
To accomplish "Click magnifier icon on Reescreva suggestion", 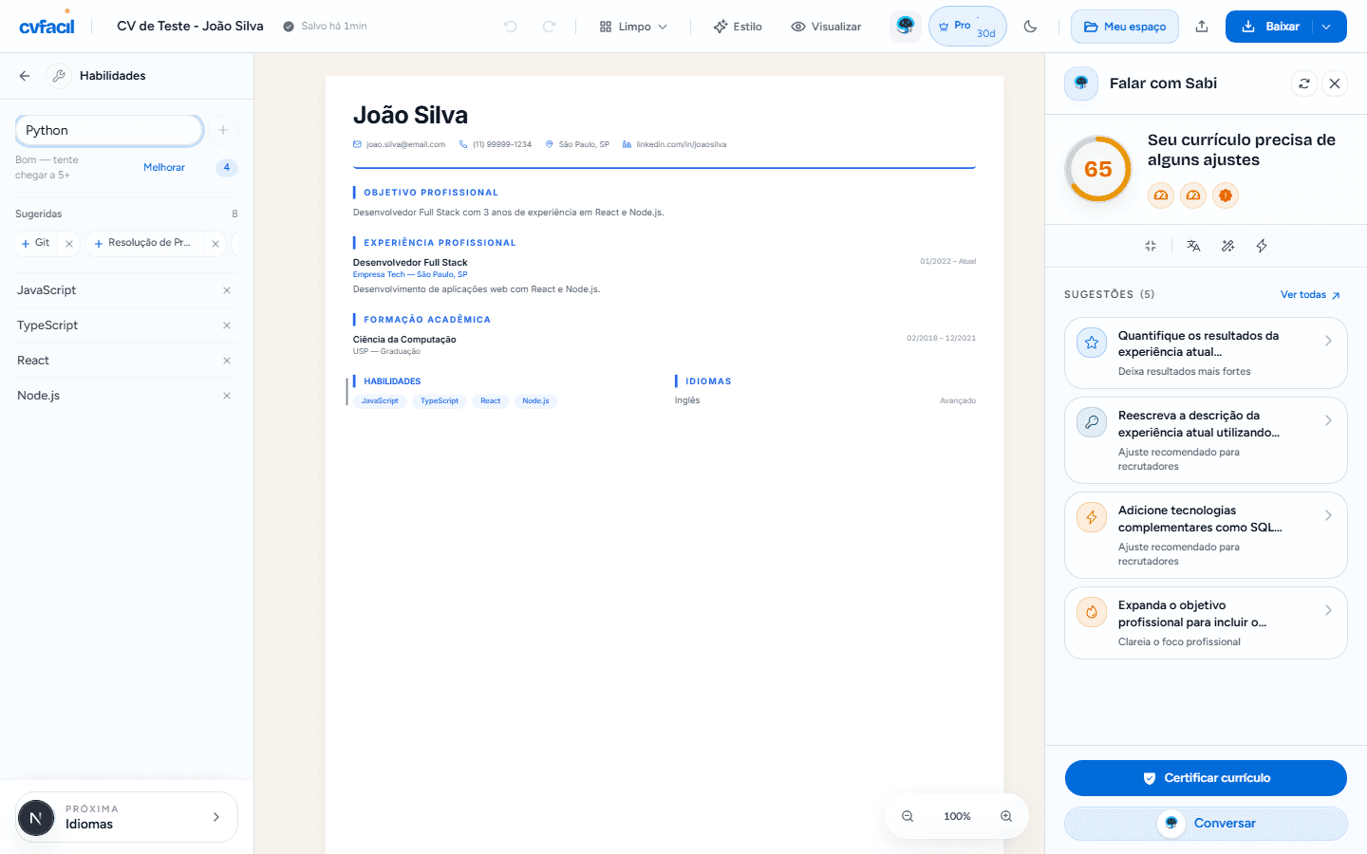I will 1092,422.
